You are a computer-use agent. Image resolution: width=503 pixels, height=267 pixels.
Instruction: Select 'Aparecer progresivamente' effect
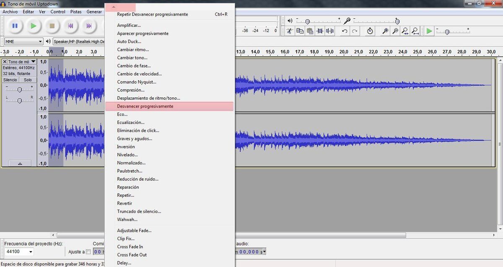[169, 33]
